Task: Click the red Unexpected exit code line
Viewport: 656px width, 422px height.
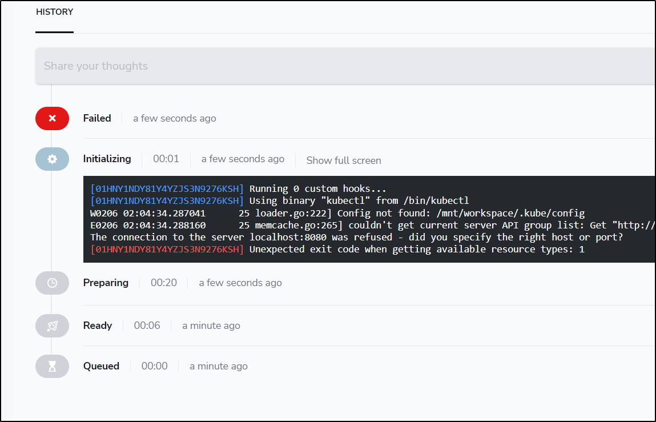Action: point(337,250)
